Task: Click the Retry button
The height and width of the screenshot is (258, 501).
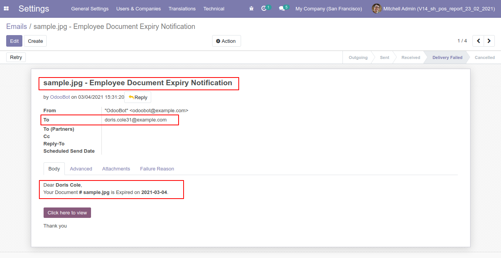Action: (x=16, y=57)
